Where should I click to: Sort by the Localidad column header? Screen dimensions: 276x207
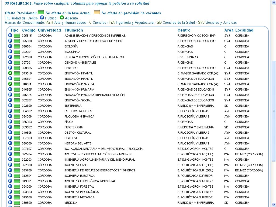pyautogui.click(x=244, y=30)
